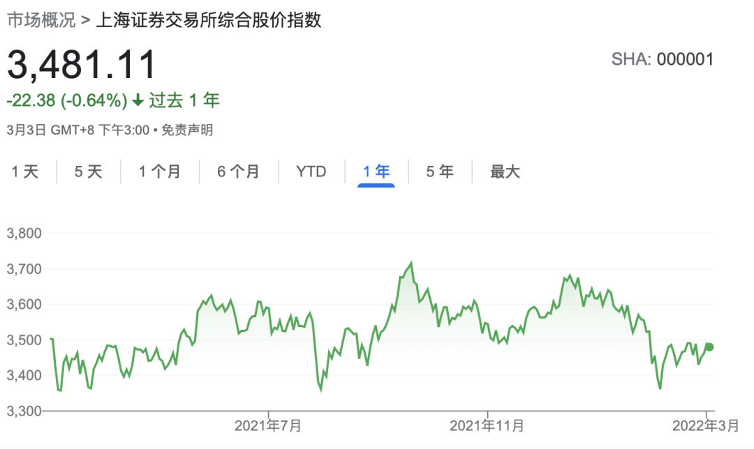View the 最大 full history tab
The image size is (754, 449).
point(505,172)
